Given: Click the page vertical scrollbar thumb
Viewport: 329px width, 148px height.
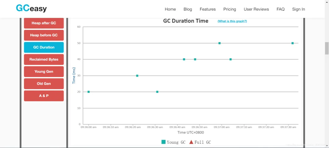Looking at the screenshot, I should [x=327, y=48].
